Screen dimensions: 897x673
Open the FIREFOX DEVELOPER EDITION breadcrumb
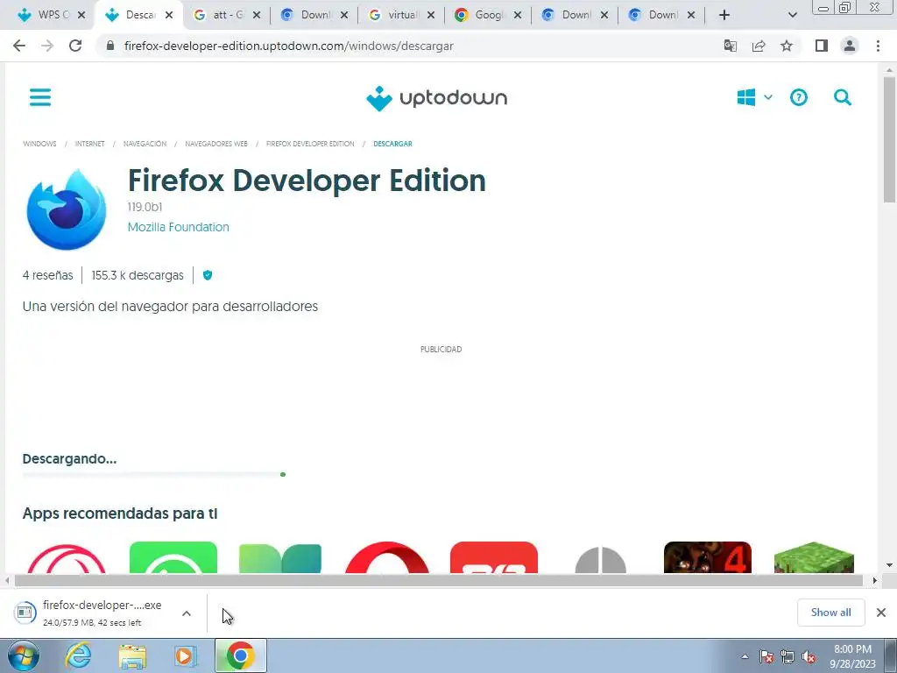[x=310, y=144]
